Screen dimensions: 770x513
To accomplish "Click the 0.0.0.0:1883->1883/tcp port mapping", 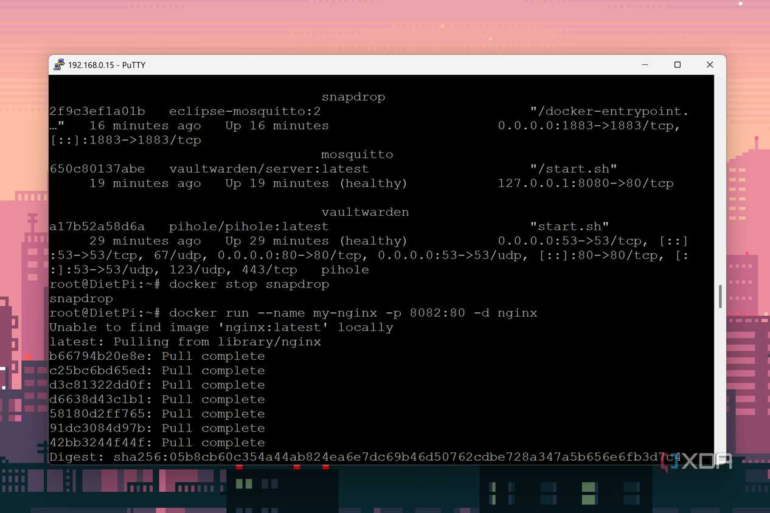I will coord(589,126).
